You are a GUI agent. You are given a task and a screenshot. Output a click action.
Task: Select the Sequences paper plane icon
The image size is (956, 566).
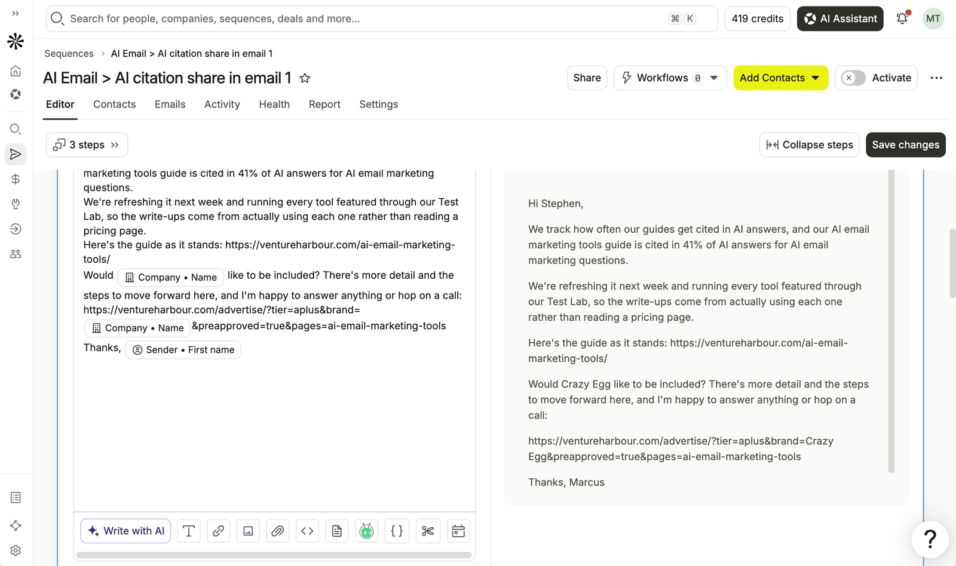pos(16,154)
